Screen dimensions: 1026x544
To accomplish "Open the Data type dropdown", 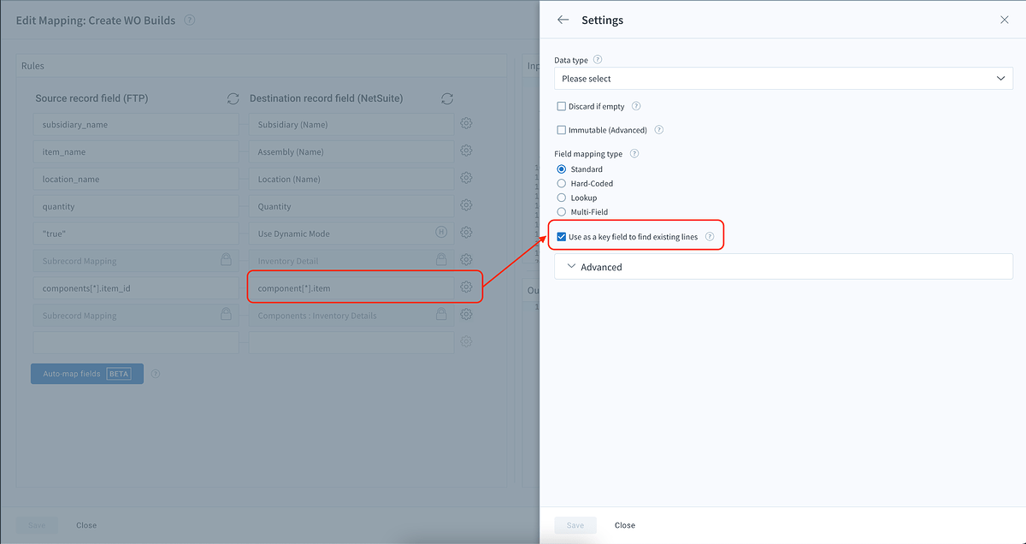I will pyautogui.click(x=783, y=79).
